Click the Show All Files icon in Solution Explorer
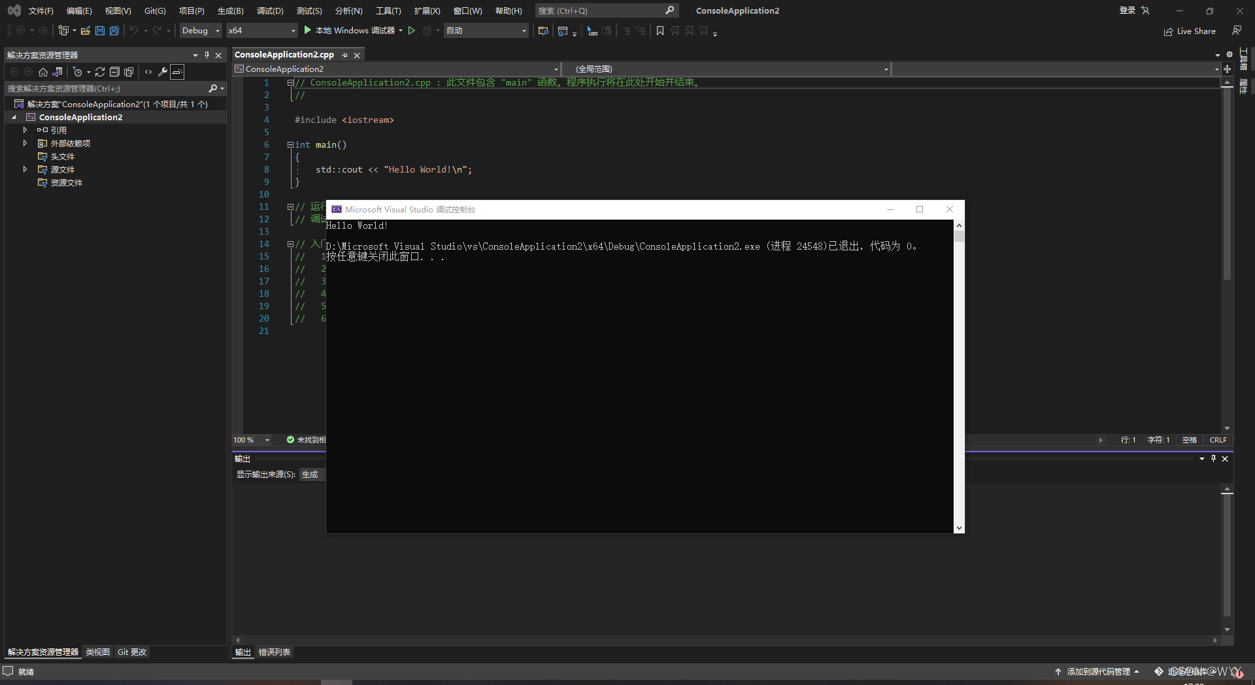Viewport: 1255px width, 685px height. point(129,72)
